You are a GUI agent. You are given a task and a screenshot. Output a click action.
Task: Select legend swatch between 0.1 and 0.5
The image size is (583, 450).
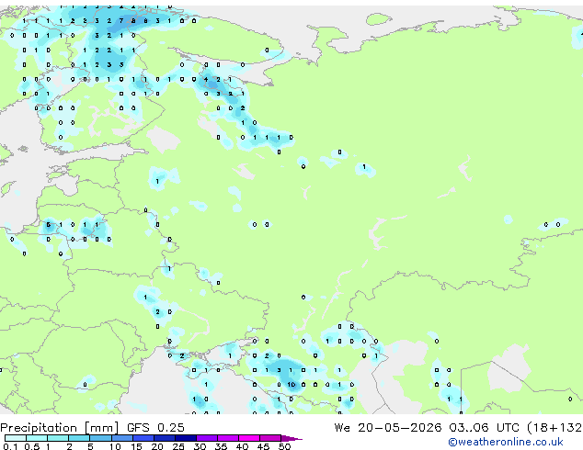(x=16, y=438)
